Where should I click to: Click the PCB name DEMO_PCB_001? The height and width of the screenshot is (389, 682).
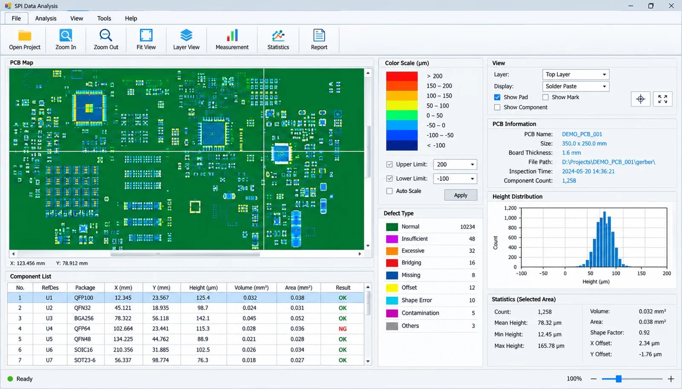[582, 134]
